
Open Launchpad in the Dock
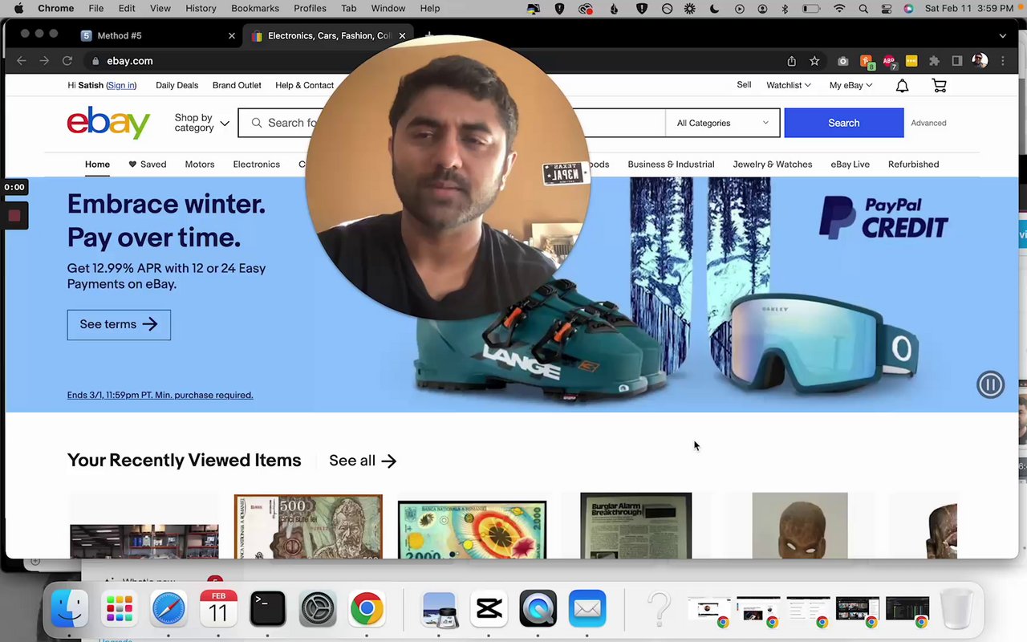coord(120,610)
